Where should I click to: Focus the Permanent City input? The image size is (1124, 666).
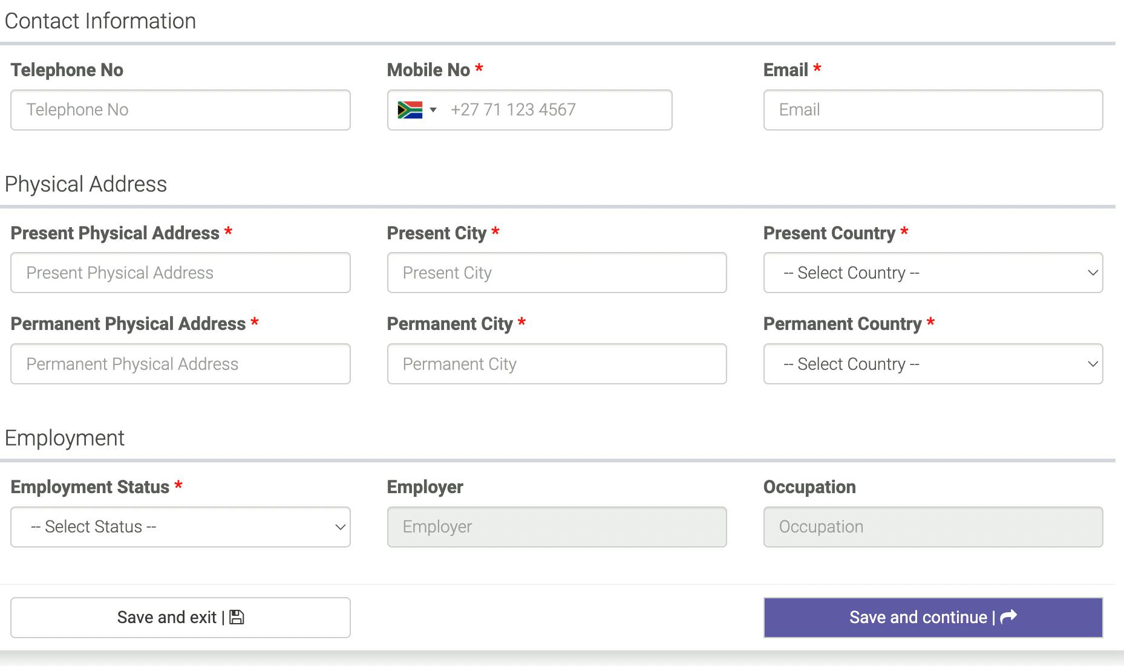click(557, 364)
